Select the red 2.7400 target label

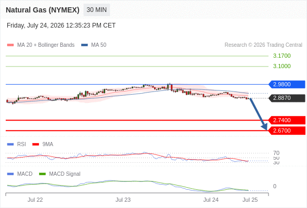pyautogui.click(x=287, y=120)
